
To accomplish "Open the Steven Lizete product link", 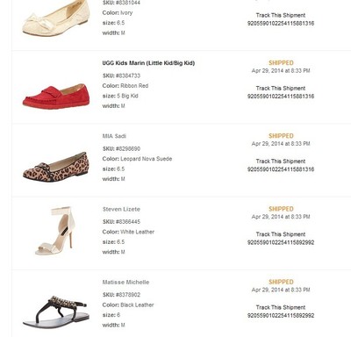I will click(121, 209).
